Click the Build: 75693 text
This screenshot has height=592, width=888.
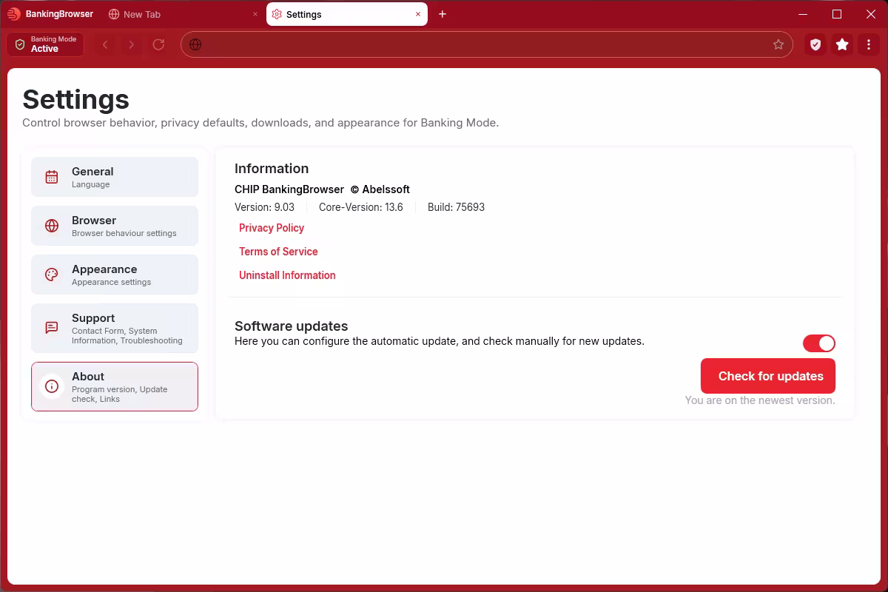456,207
